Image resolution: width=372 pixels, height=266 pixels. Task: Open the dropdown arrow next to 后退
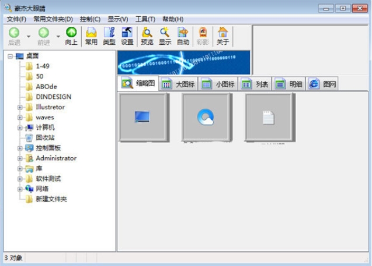click(29, 37)
